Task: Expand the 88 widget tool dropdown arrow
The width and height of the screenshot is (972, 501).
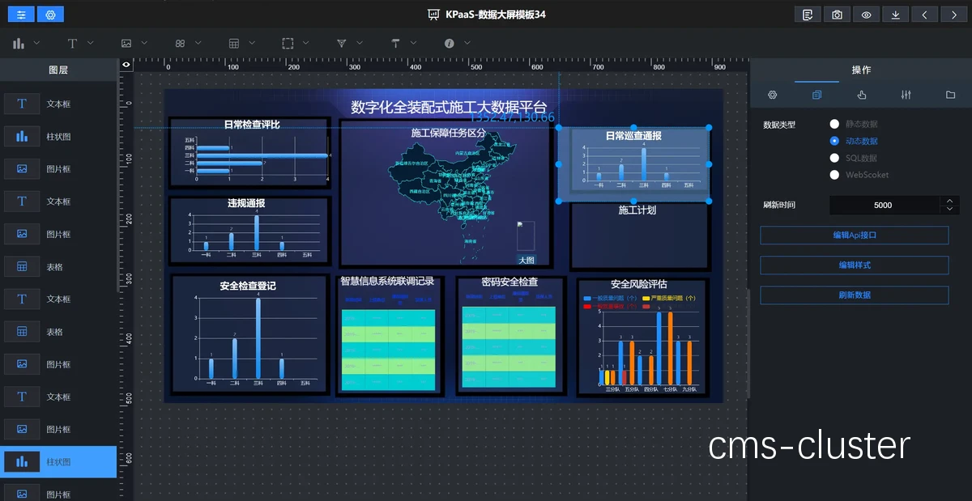Action: [198, 43]
